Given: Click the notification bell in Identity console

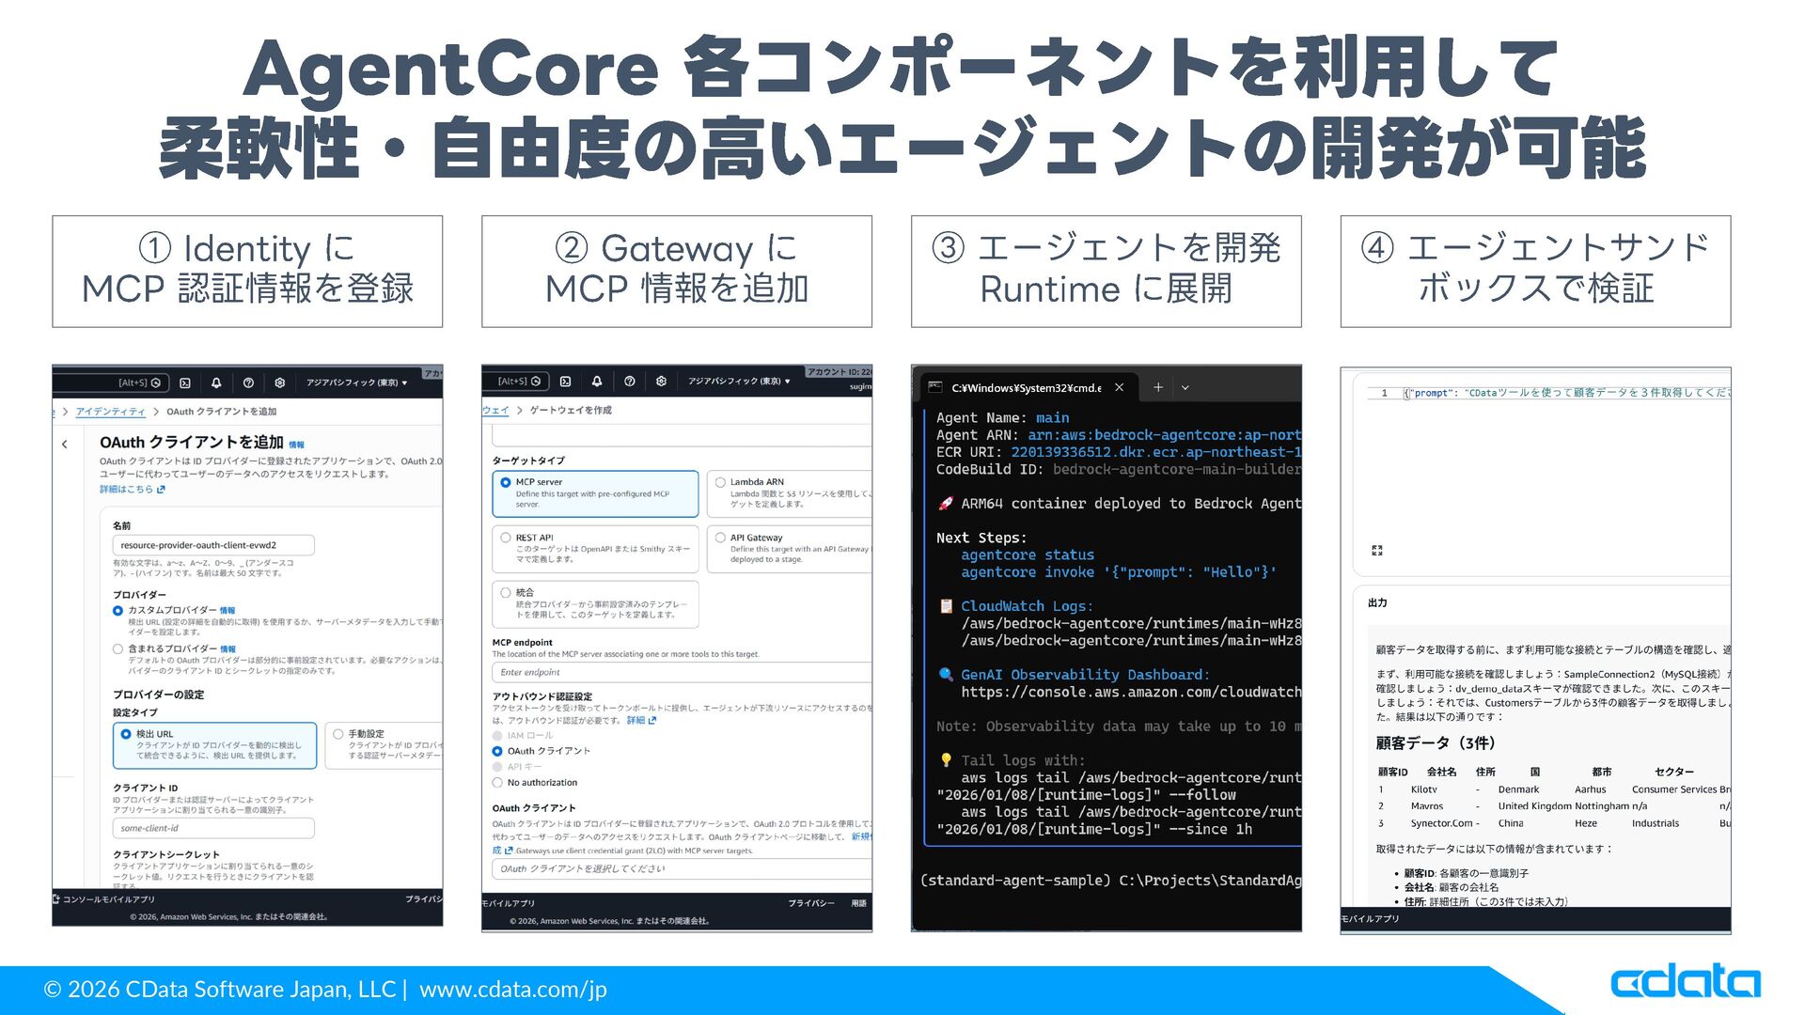Looking at the screenshot, I should click(x=216, y=383).
